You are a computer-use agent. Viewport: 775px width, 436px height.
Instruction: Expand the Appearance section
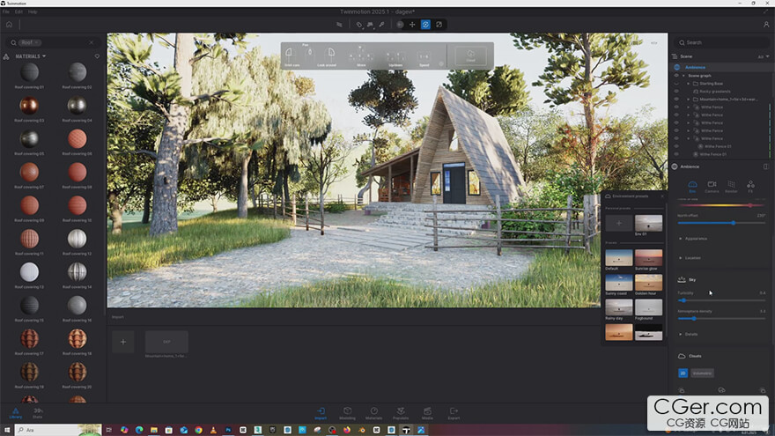click(693, 239)
